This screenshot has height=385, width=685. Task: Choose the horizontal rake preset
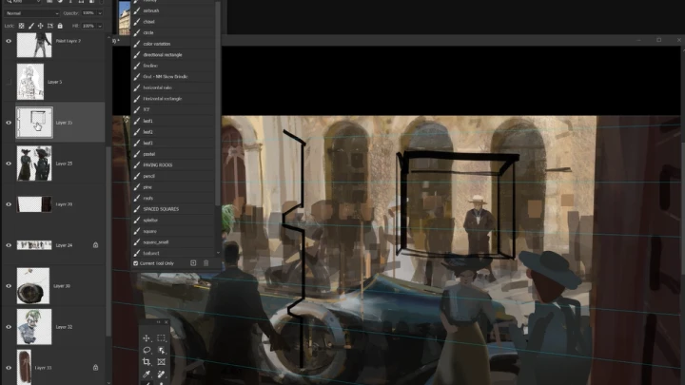point(173,87)
